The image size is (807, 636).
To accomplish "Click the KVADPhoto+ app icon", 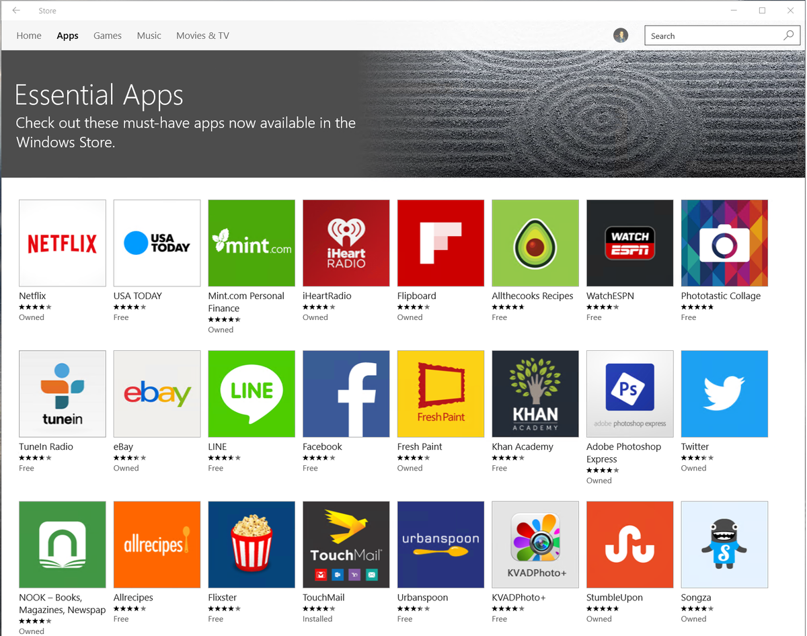I will pyautogui.click(x=535, y=545).
